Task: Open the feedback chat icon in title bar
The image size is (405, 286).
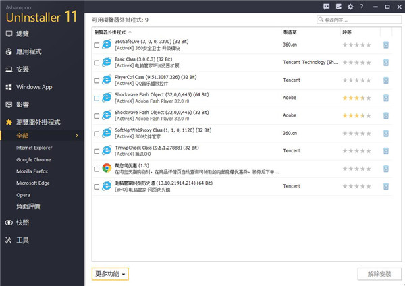Action: tap(327, 6)
